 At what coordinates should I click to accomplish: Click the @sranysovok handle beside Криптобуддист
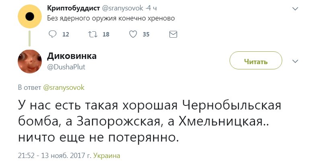(x=120, y=8)
